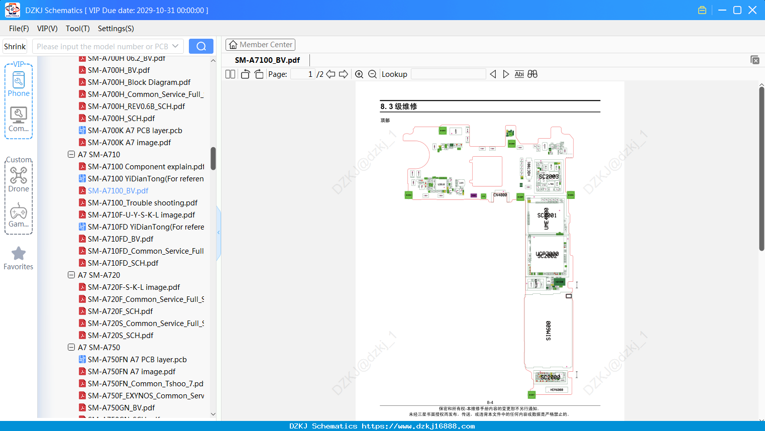The height and width of the screenshot is (431, 765).
Task: Open SM-A710FD_SCH.pdf file
Action: [x=123, y=263]
